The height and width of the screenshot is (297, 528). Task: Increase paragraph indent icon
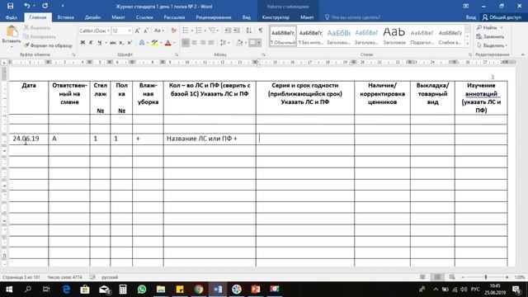tap(237, 31)
